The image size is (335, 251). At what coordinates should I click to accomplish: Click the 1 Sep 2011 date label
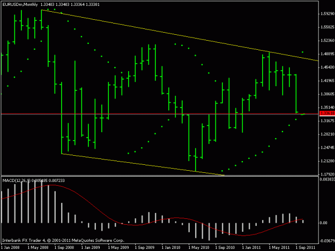(x=306, y=248)
